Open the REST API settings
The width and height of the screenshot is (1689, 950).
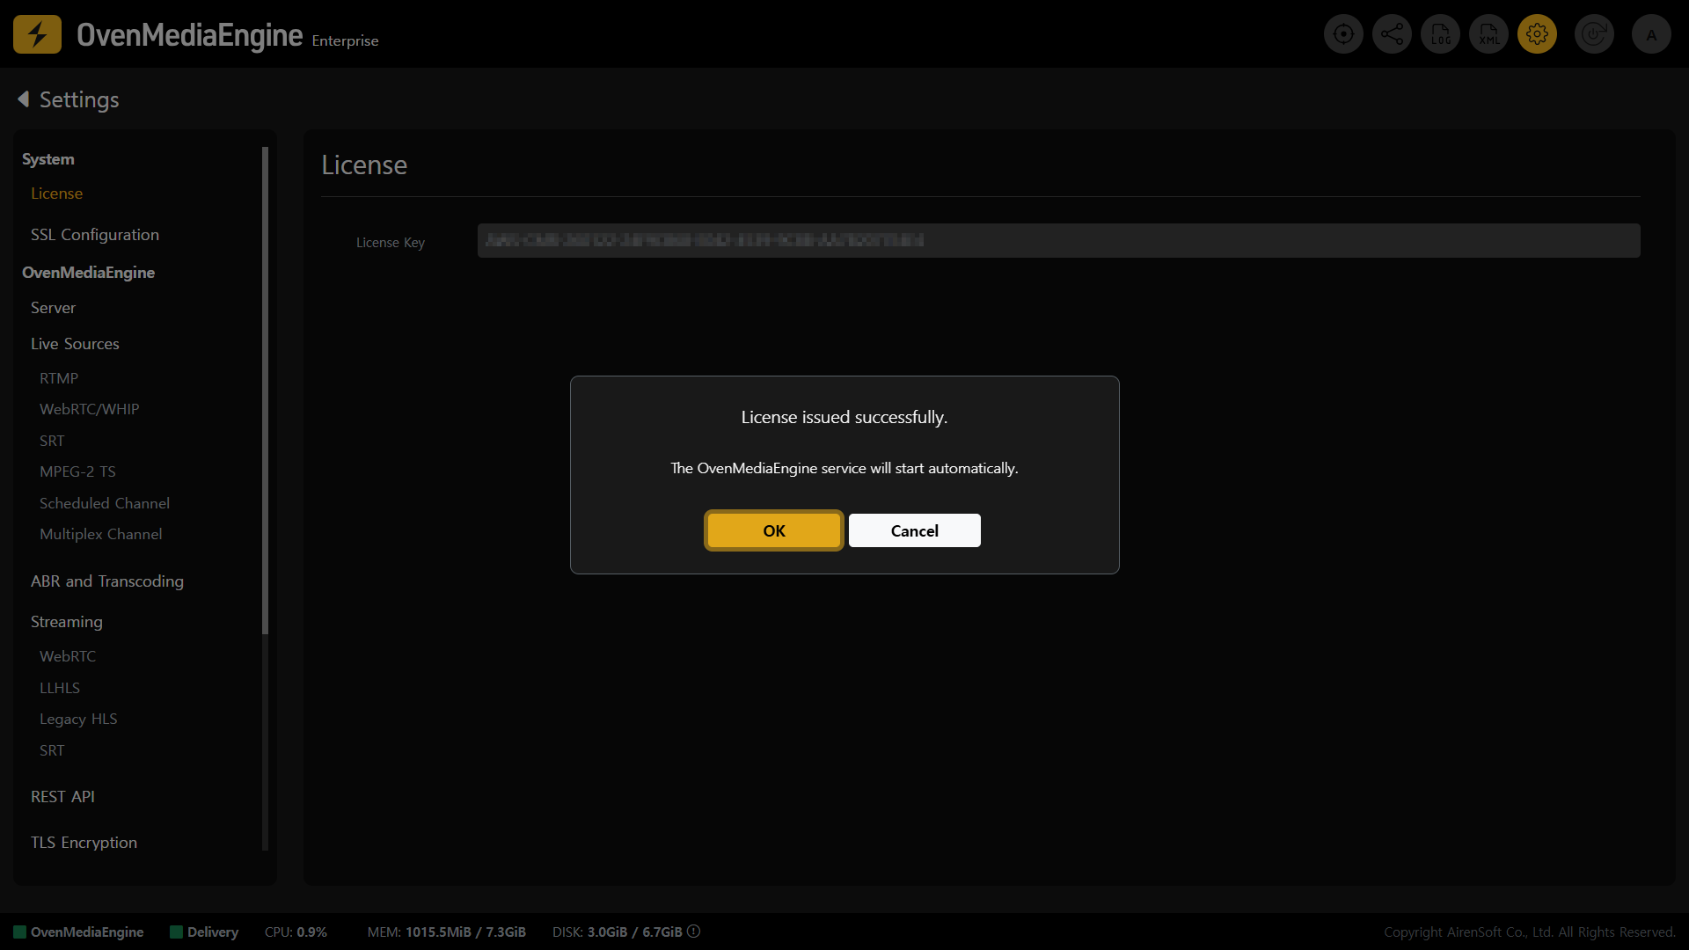pos(62,797)
